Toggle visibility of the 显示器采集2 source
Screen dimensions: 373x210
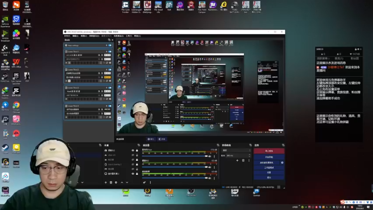pyautogui.click(x=133, y=174)
